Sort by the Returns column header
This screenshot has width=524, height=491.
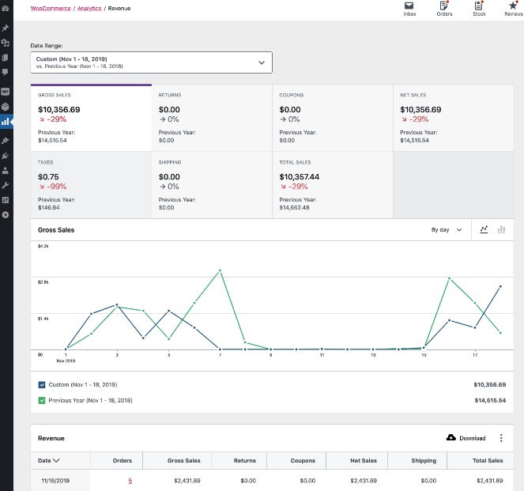pos(245,461)
